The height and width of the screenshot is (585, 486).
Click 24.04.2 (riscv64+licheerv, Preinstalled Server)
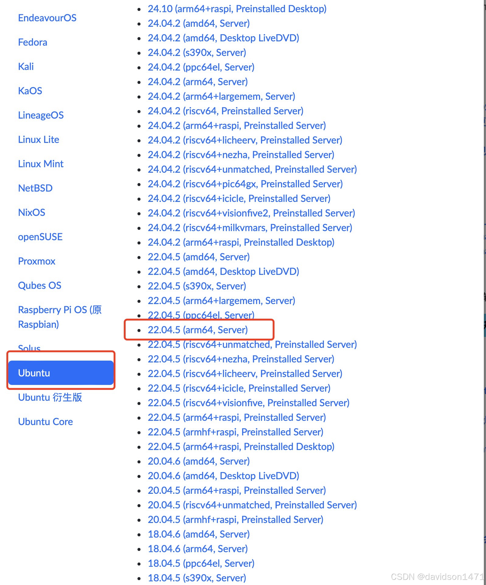(x=245, y=140)
